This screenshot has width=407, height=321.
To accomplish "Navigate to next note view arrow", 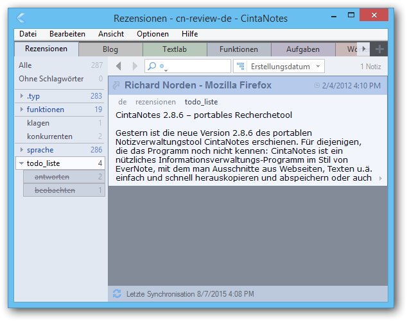I will [135, 67].
